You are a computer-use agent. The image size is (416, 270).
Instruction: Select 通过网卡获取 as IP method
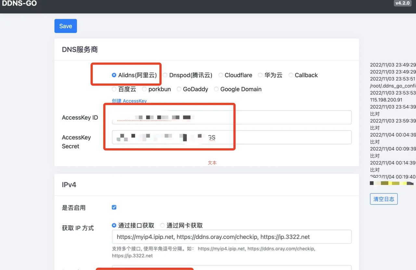[x=162, y=225]
